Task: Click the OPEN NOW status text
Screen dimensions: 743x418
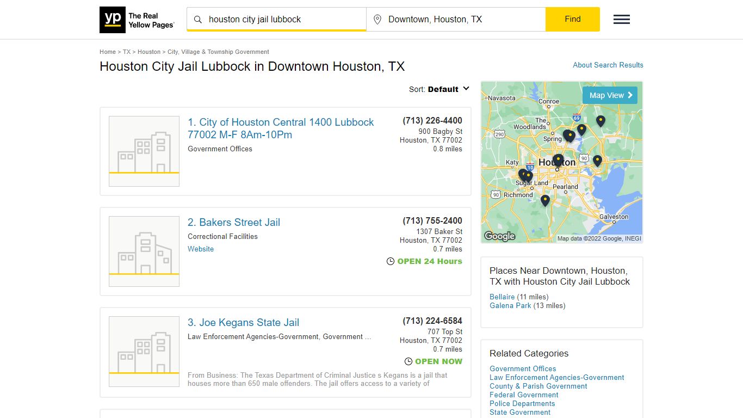Action: tap(438, 361)
